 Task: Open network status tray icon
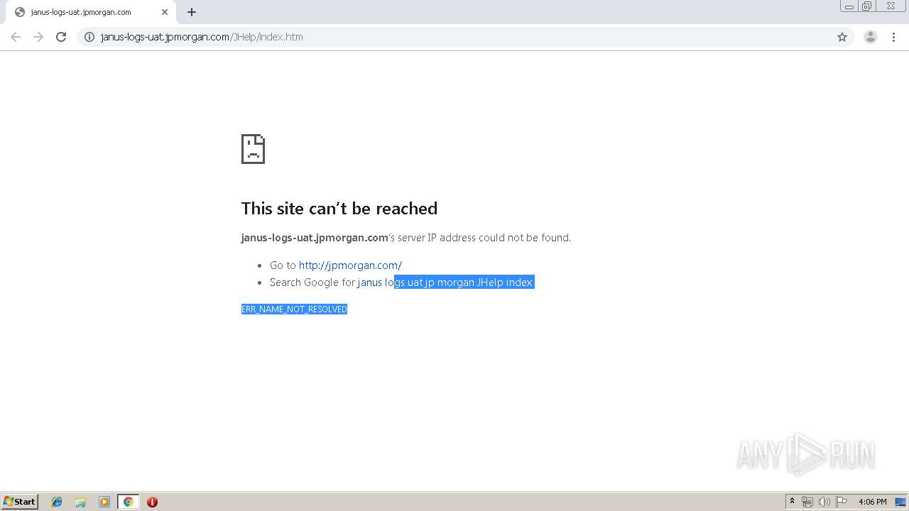click(807, 502)
